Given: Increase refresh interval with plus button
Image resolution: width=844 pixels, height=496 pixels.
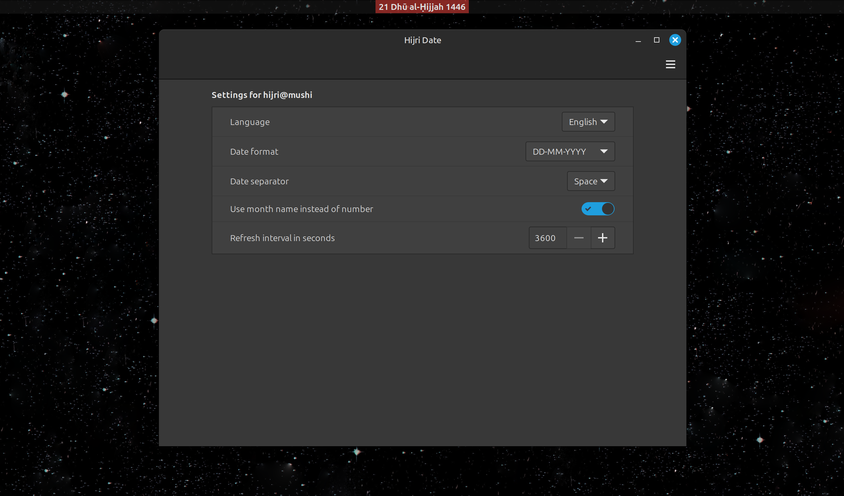Looking at the screenshot, I should pyautogui.click(x=602, y=237).
